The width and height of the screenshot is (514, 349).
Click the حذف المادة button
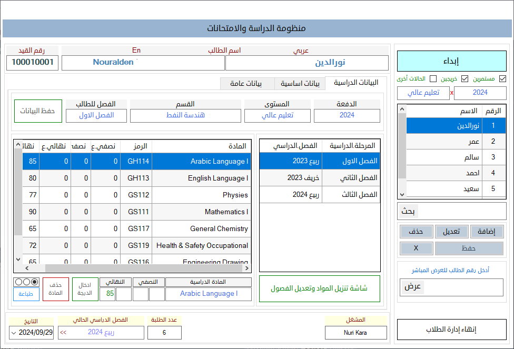[56, 289]
